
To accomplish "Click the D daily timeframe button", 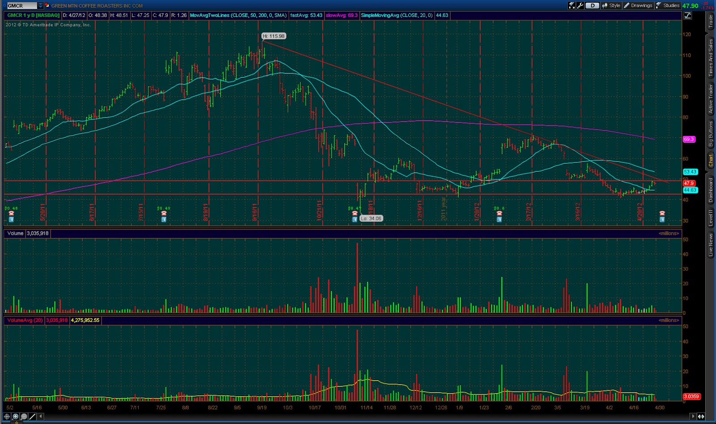I will 592,5.
